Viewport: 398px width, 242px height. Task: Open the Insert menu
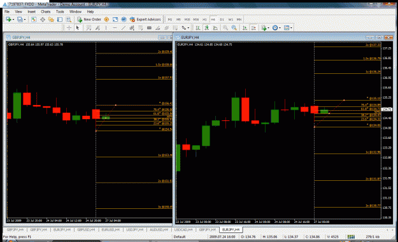(31, 11)
